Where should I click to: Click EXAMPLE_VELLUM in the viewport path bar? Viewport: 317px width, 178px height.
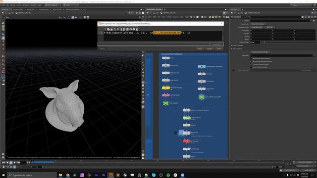click(x=24, y=13)
